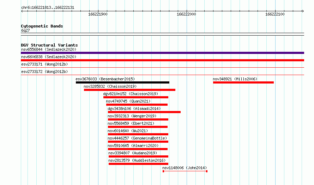Open esv2733171 (Wong2012b) variant
The width and height of the screenshot is (314, 185).
pos(44,64)
